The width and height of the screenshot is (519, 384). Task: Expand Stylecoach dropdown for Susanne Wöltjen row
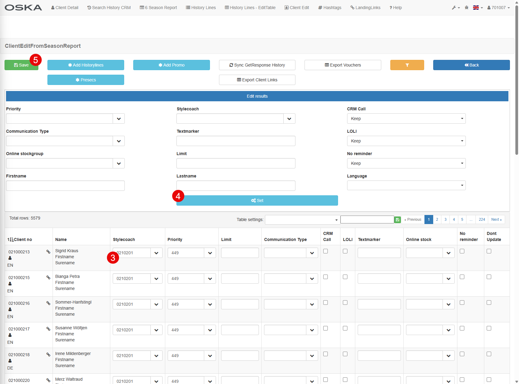click(x=156, y=330)
